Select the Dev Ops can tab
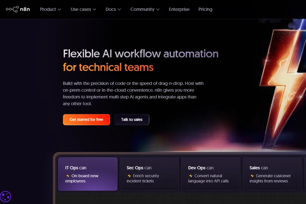The height and width of the screenshot is (204, 306). (x=211, y=174)
